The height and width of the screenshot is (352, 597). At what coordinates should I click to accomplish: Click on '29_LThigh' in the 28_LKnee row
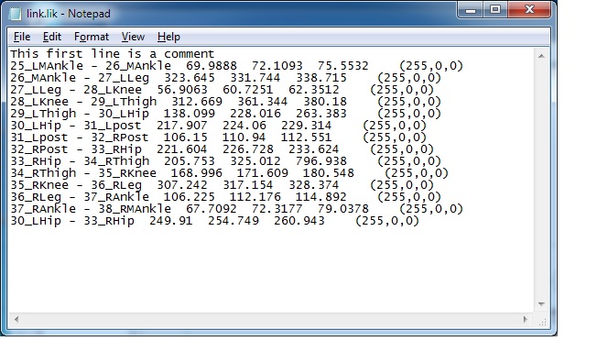tap(124, 102)
